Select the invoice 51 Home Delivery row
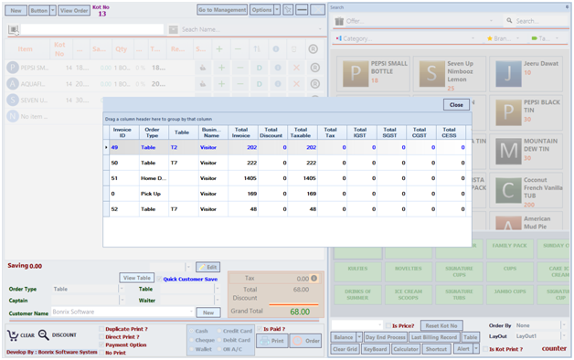This screenshot has height=360, width=574. (287, 178)
